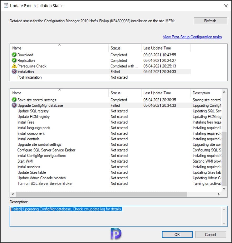Sort upper list by Last Update Time header

coord(166,48)
